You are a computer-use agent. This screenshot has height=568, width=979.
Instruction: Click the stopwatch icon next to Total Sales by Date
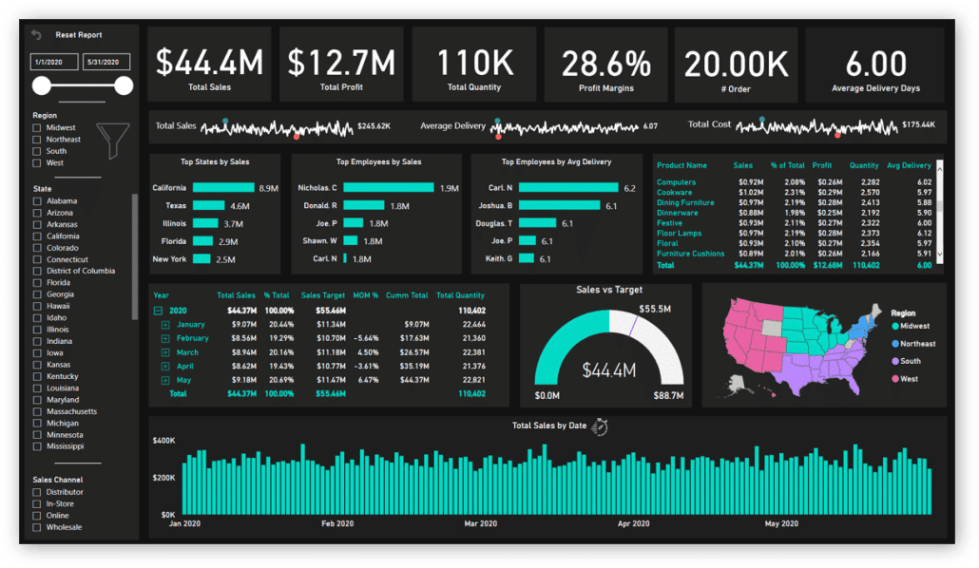click(x=598, y=426)
